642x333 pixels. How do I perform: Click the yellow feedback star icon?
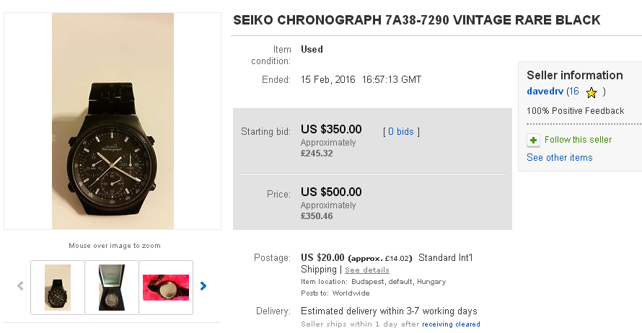(592, 92)
